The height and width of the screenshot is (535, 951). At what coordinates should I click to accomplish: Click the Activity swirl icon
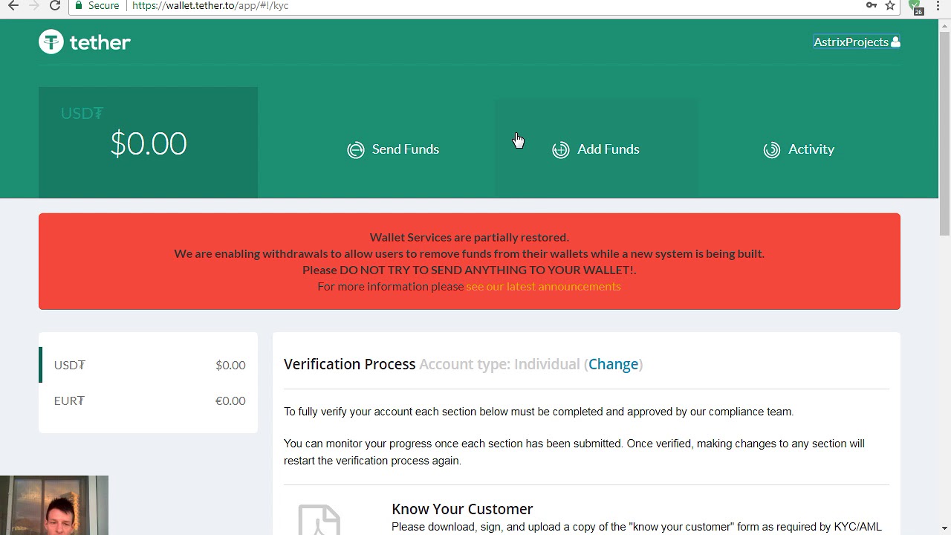[x=772, y=150]
